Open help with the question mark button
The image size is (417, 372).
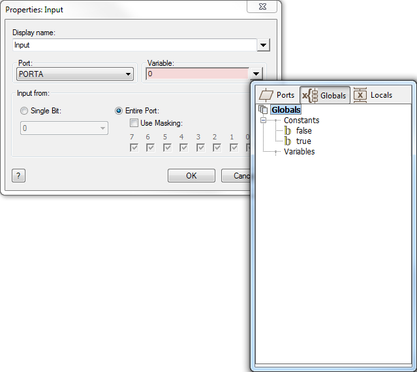tap(18, 175)
